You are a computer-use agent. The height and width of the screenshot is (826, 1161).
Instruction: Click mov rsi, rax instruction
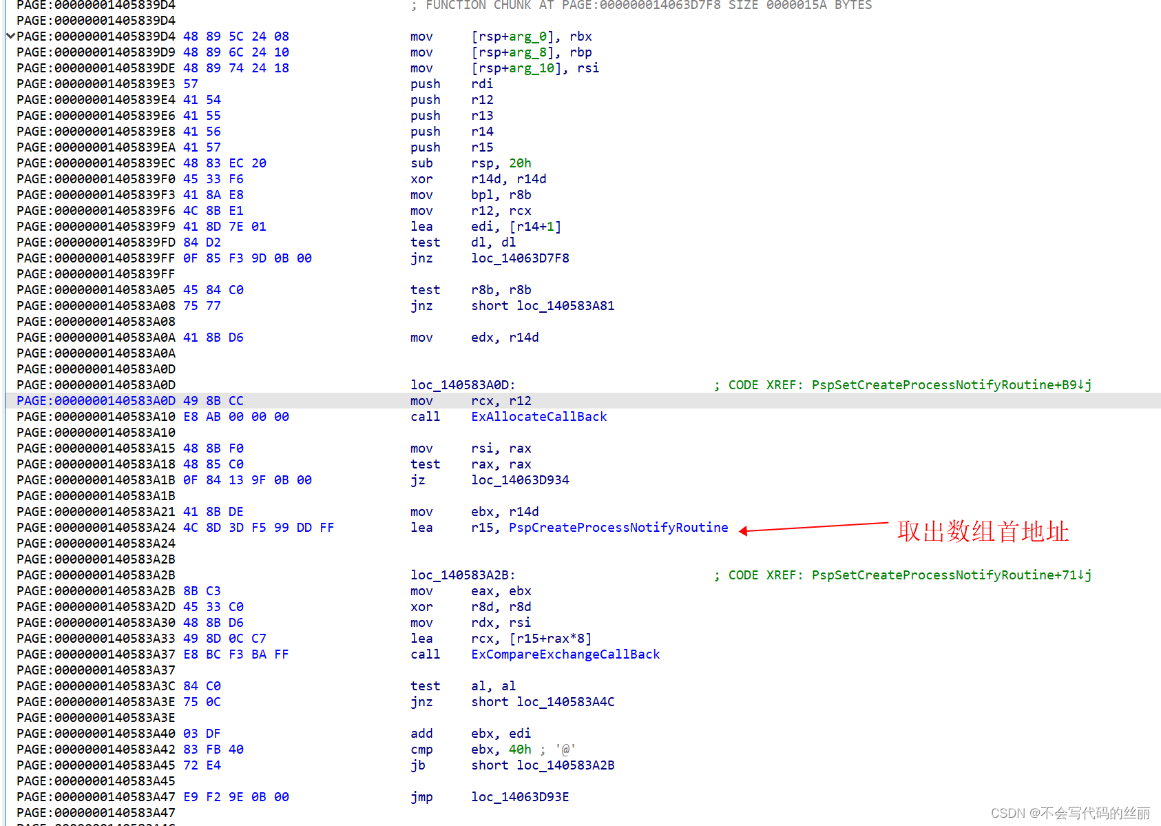coord(471,448)
